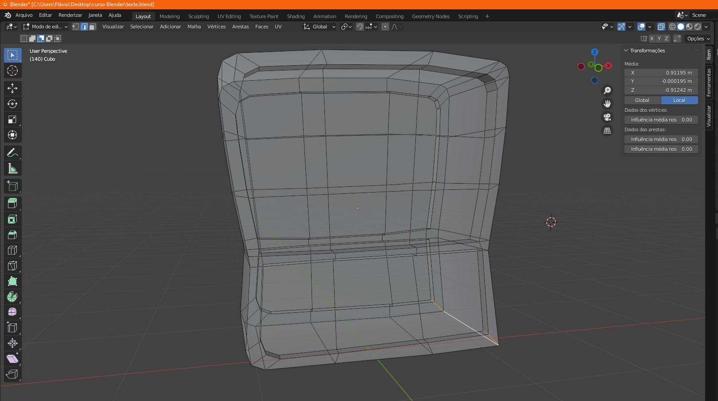This screenshot has height=401, width=718.
Task: Choose the Annotate pencil tool
Action: pyautogui.click(x=12, y=153)
